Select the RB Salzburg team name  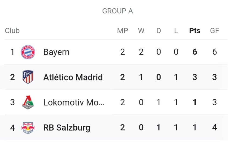pyautogui.click(x=67, y=128)
